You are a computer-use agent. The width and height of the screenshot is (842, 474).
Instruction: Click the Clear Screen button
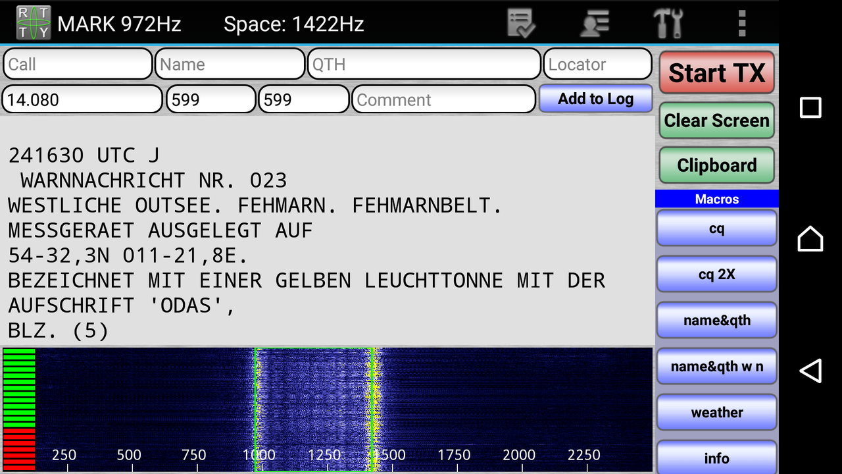point(717,120)
